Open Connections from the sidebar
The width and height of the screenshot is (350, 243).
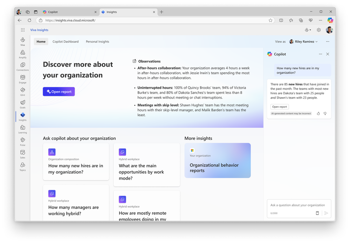pyautogui.click(x=22, y=67)
